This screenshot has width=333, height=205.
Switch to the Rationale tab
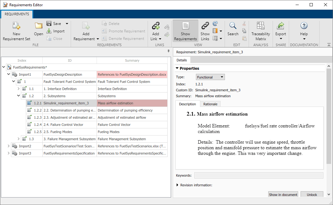pyautogui.click(x=210, y=104)
